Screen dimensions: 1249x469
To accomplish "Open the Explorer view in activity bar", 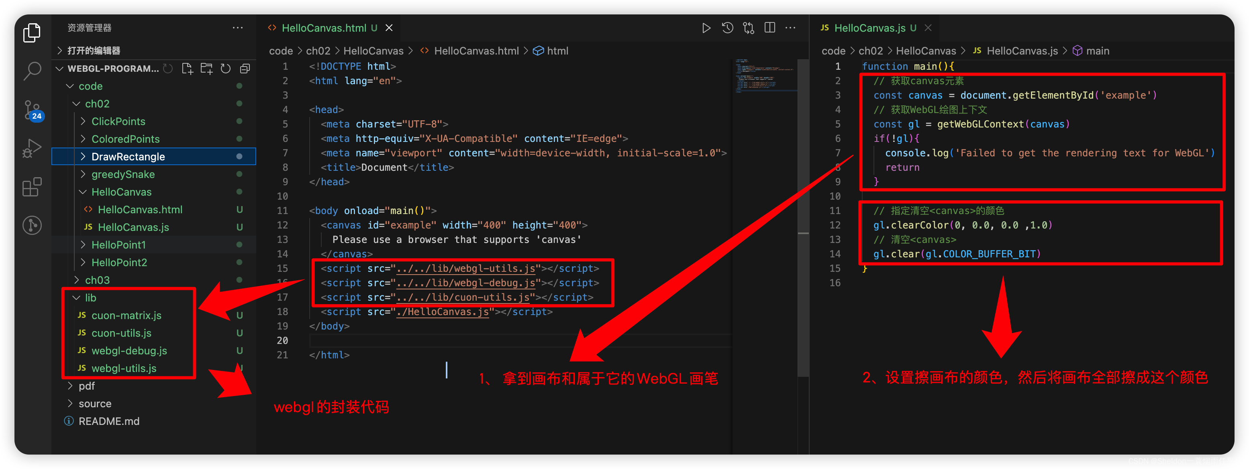I will [32, 33].
